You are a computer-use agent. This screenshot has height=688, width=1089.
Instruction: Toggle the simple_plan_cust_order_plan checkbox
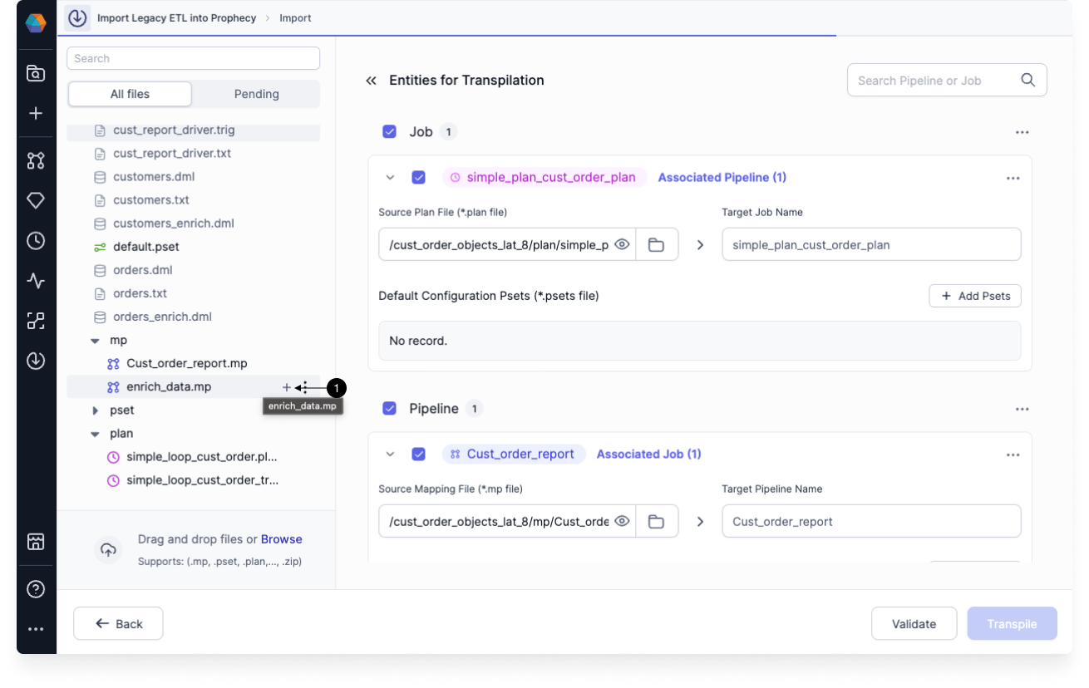point(419,177)
